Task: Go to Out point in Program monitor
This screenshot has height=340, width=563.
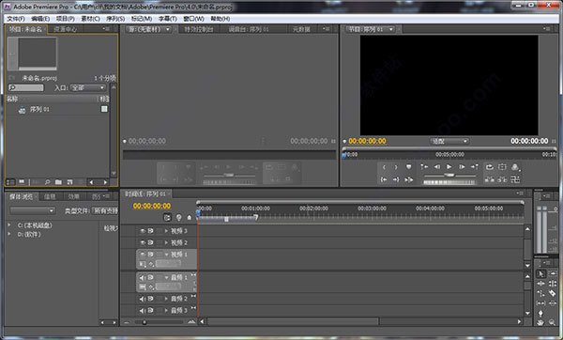Action: [x=396, y=179]
